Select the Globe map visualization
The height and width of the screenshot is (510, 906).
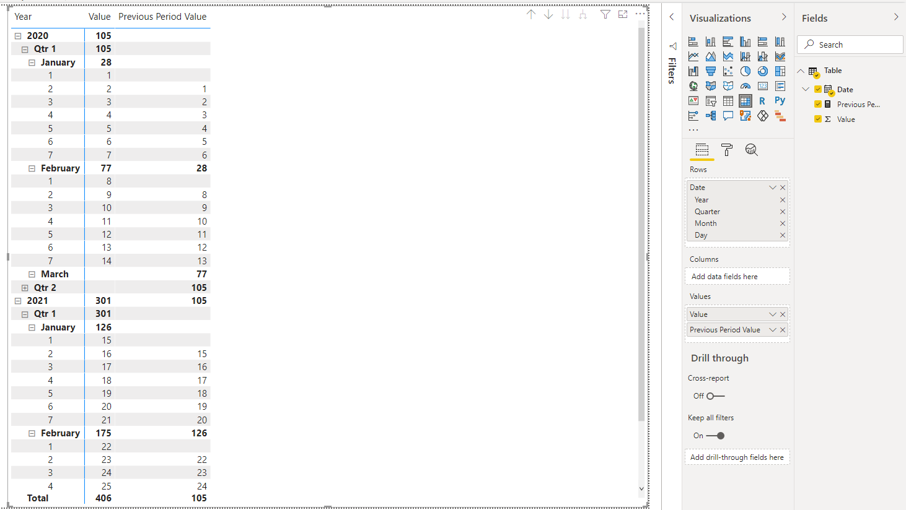click(x=693, y=86)
